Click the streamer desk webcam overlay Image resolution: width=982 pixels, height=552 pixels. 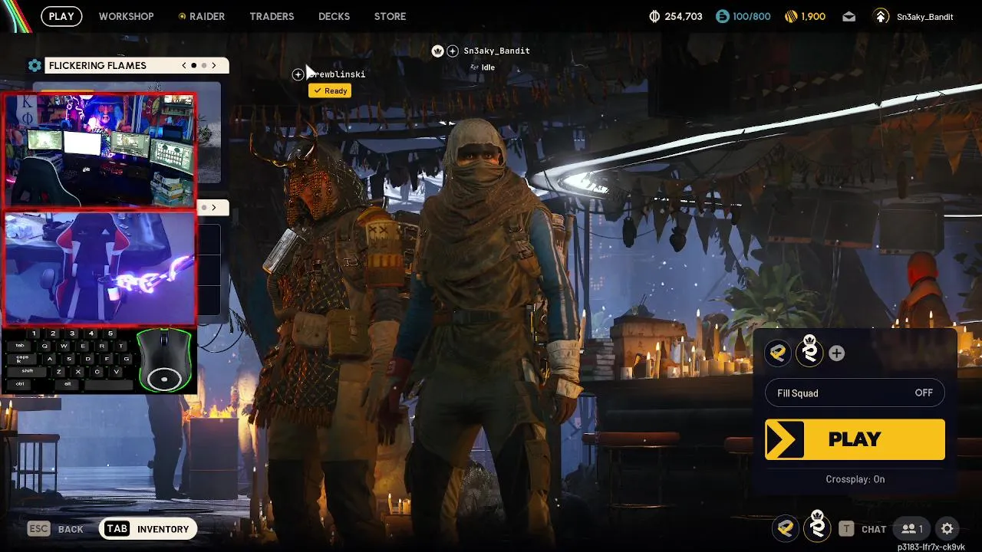pyautogui.click(x=100, y=150)
